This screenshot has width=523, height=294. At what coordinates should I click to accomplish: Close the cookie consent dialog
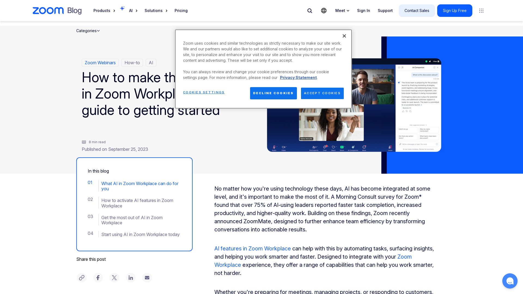(344, 36)
